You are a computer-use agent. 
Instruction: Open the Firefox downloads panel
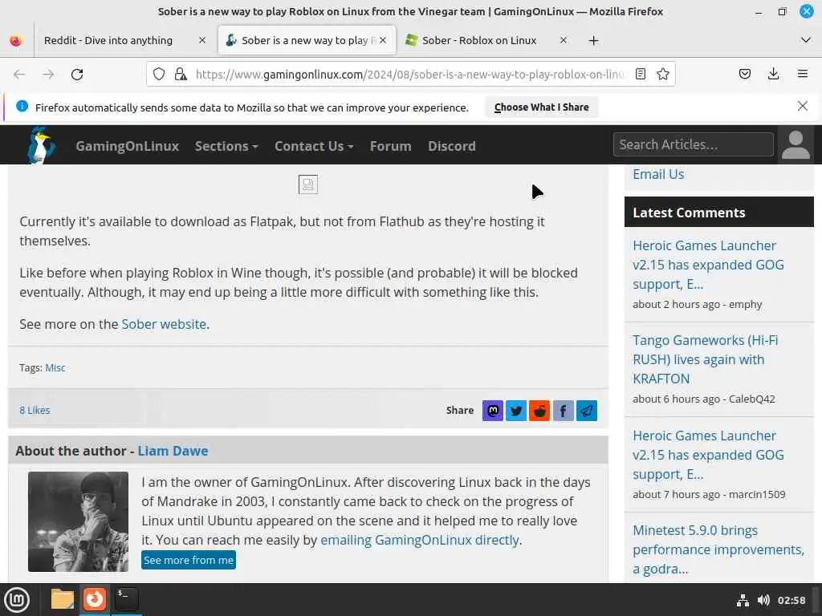click(773, 75)
